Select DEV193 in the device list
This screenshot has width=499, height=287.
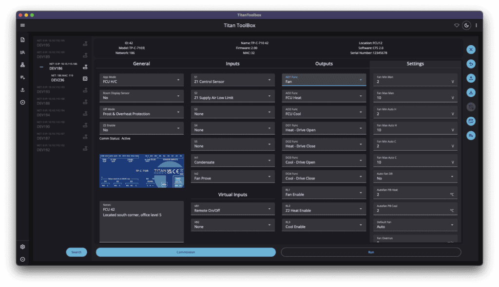[x=44, y=91]
